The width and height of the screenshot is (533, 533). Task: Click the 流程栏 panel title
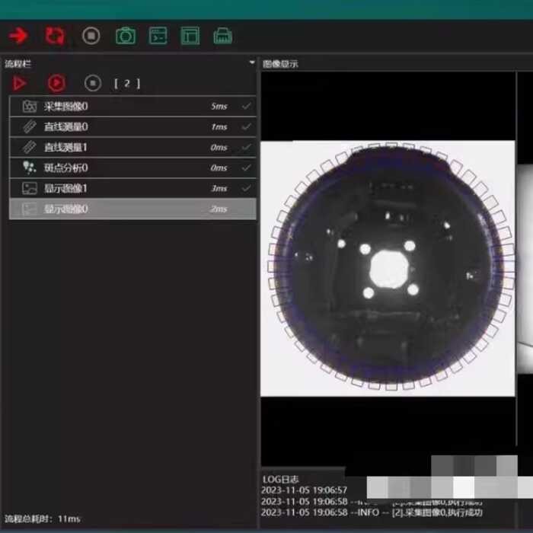(x=18, y=63)
